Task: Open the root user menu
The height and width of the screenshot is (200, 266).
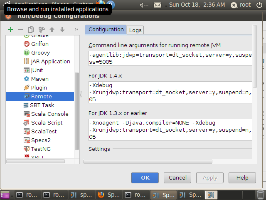Action: pyautogui.click(x=241, y=5)
